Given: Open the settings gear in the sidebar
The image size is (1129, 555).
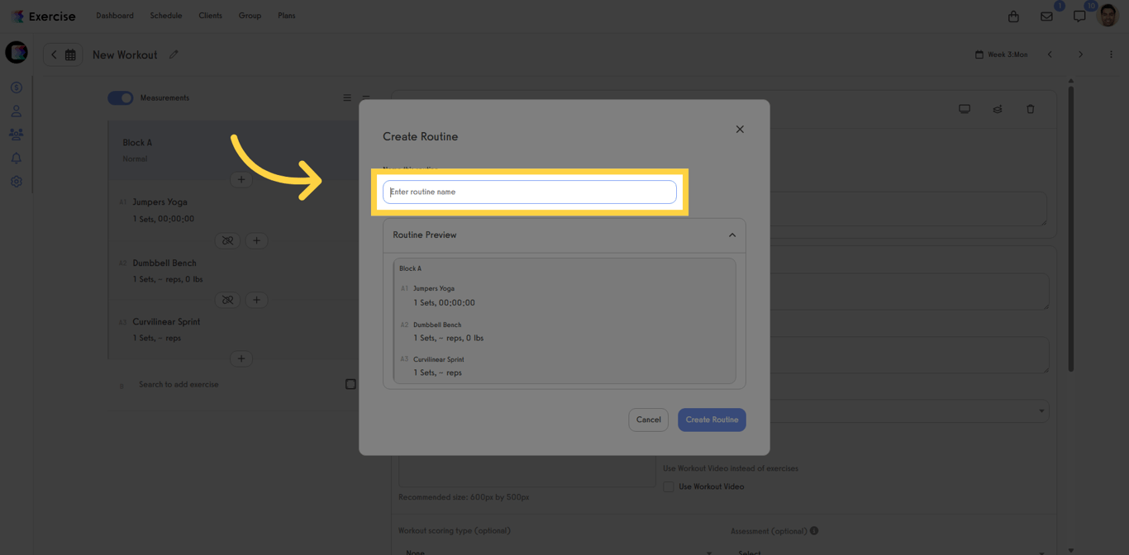Looking at the screenshot, I should click(17, 181).
